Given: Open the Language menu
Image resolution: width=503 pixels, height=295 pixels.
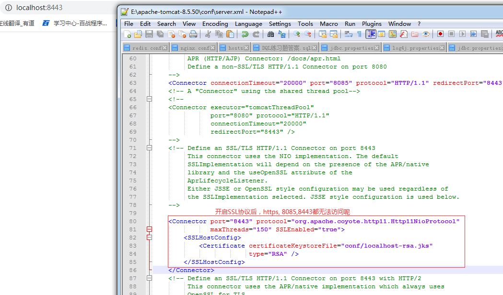Looking at the screenshot, I should [248, 23].
